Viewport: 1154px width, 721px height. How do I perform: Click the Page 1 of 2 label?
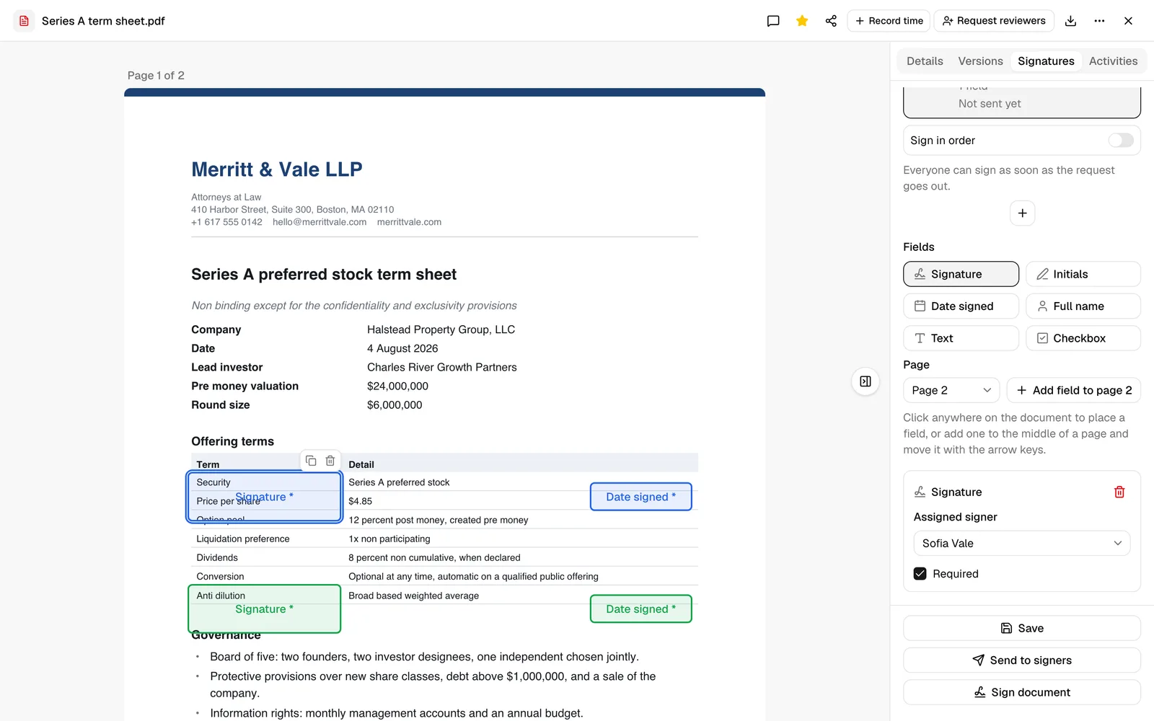pyautogui.click(x=156, y=76)
